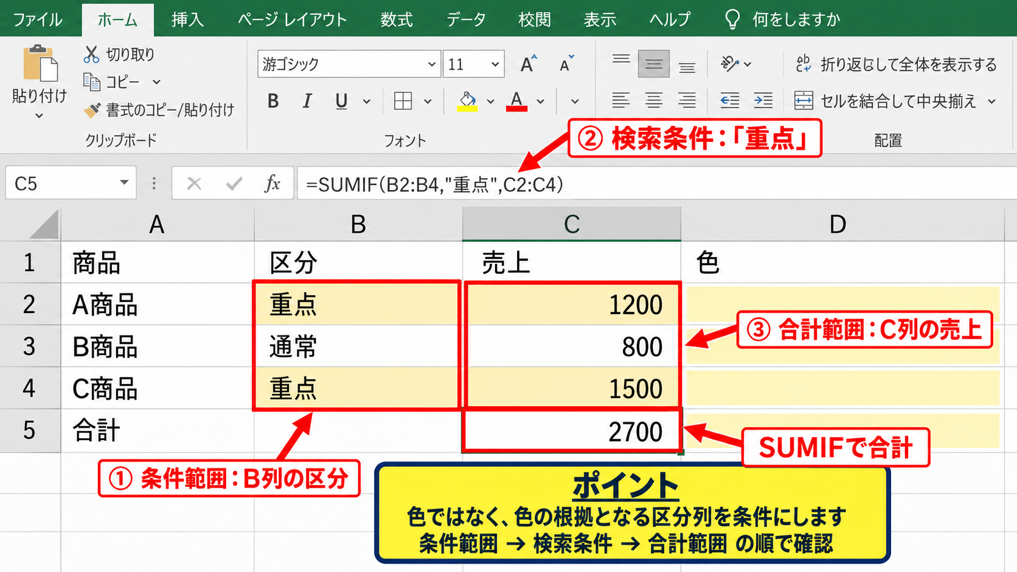This screenshot has width=1017, height=572.
Task: Click the formula confirm checkmark icon
Action: tap(234, 183)
